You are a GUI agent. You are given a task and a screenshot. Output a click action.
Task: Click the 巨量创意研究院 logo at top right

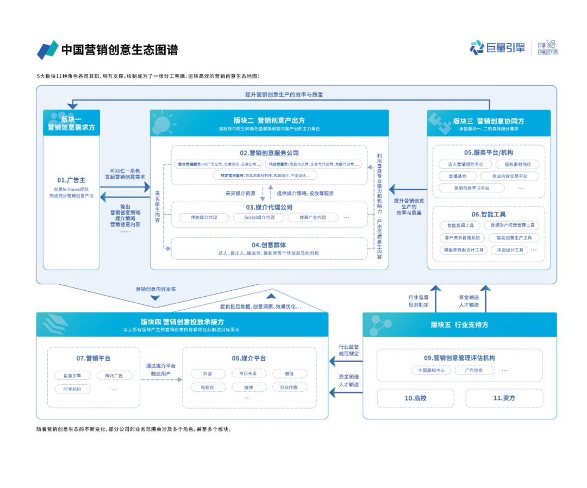(547, 47)
